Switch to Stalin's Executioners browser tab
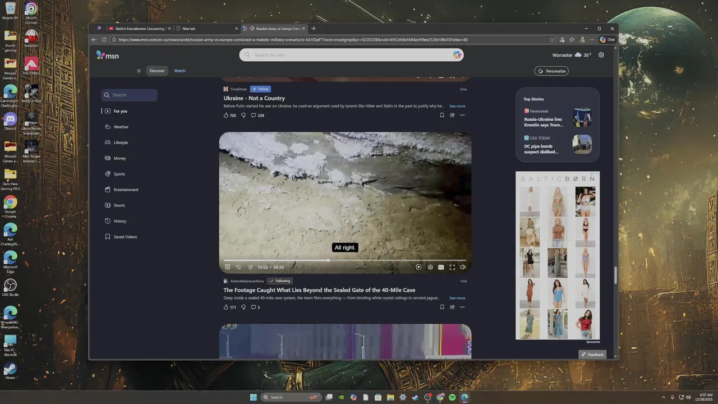 pyautogui.click(x=139, y=29)
